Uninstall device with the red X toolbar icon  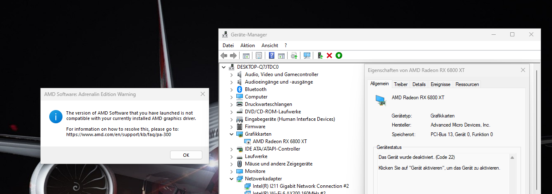(329, 55)
